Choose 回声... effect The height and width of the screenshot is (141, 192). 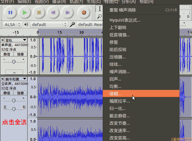click(141, 79)
